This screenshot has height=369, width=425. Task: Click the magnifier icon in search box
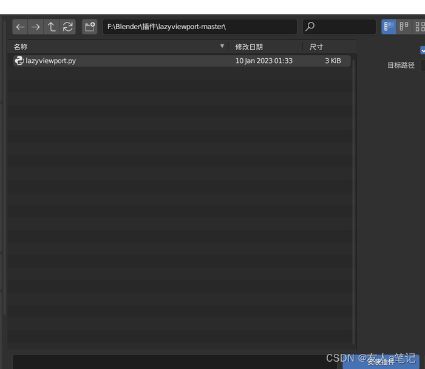tap(310, 27)
